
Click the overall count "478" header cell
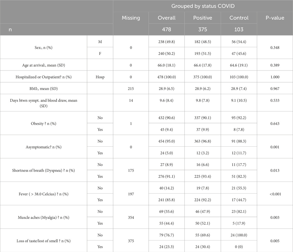coord(167,29)
